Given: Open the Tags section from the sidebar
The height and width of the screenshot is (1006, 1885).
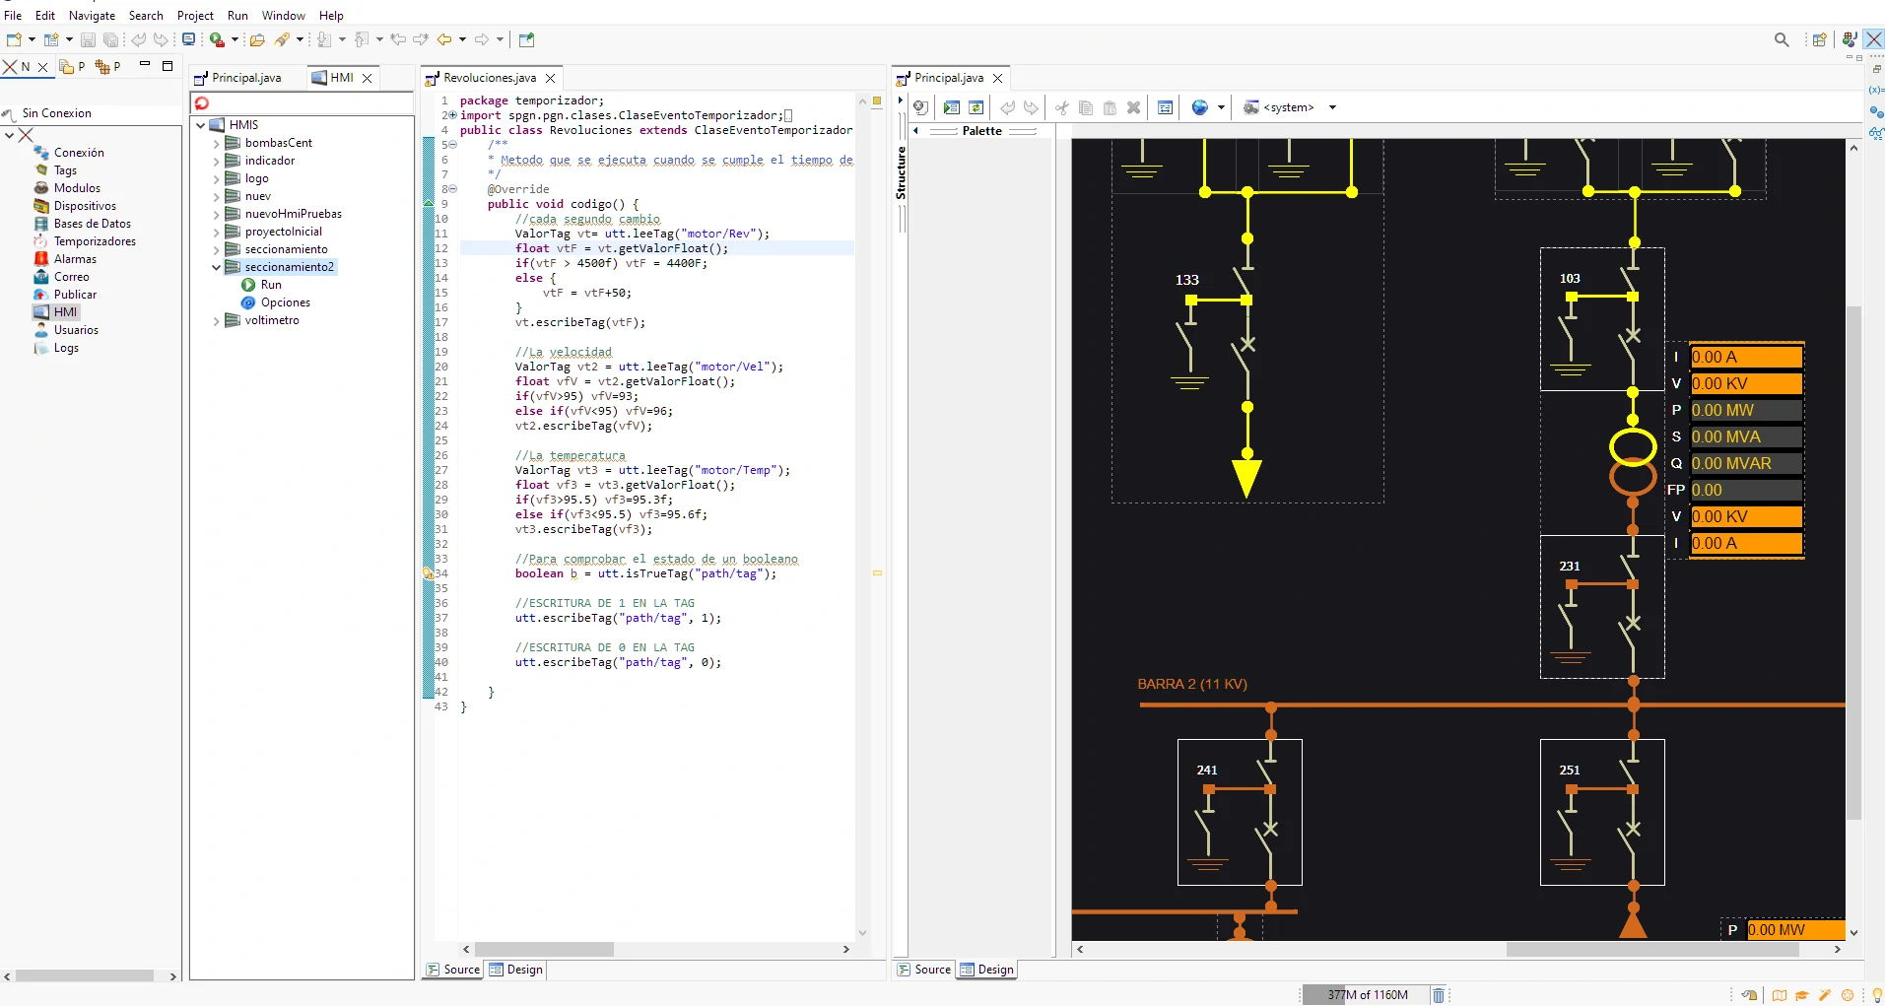Looking at the screenshot, I should (62, 169).
